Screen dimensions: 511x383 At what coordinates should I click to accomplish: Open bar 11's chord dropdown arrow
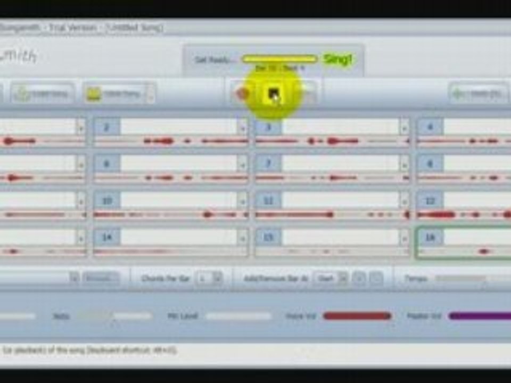point(404,201)
